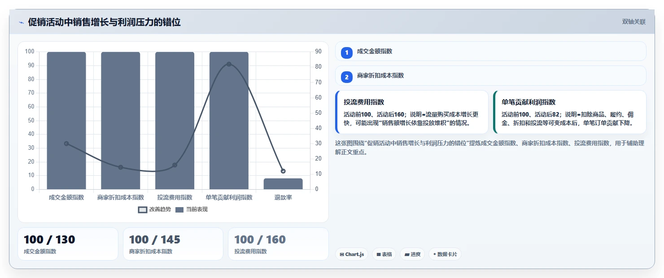
Task: Click the 当前表现 legend color box
Action: 179,210
